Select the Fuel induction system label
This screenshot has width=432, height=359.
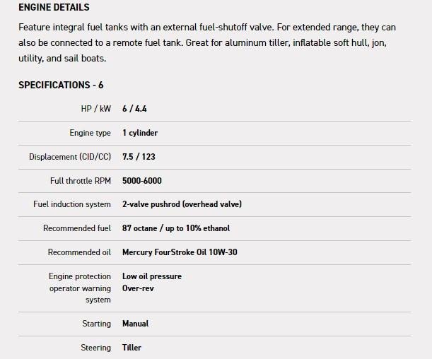coord(72,204)
